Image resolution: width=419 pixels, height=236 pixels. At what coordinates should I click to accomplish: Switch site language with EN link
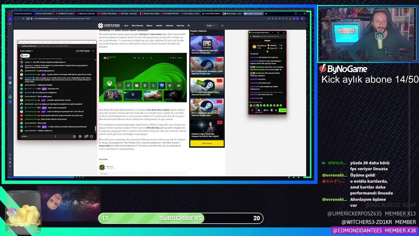click(189, 25)
